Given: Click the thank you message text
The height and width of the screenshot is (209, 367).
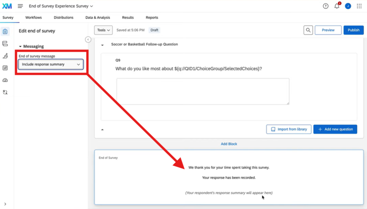Looking at the screenshot, I should coord(229,168).
